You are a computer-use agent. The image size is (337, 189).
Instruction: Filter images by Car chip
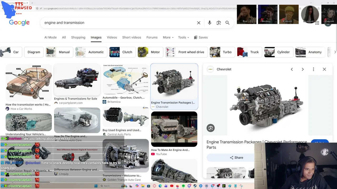tap(11, 52)
